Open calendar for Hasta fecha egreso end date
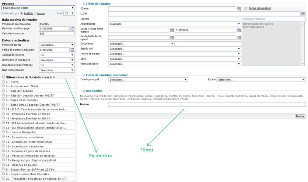This screenshot has width=308, height=182. tap(238, 37)
